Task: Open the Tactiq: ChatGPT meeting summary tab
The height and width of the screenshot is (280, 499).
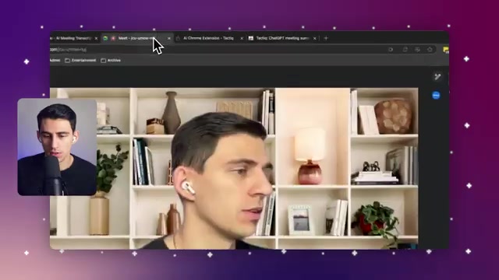Action: tap(282, 38)
